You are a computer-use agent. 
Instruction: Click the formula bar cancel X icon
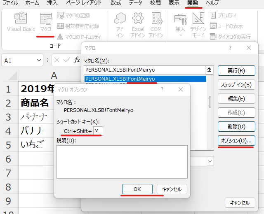57,60
